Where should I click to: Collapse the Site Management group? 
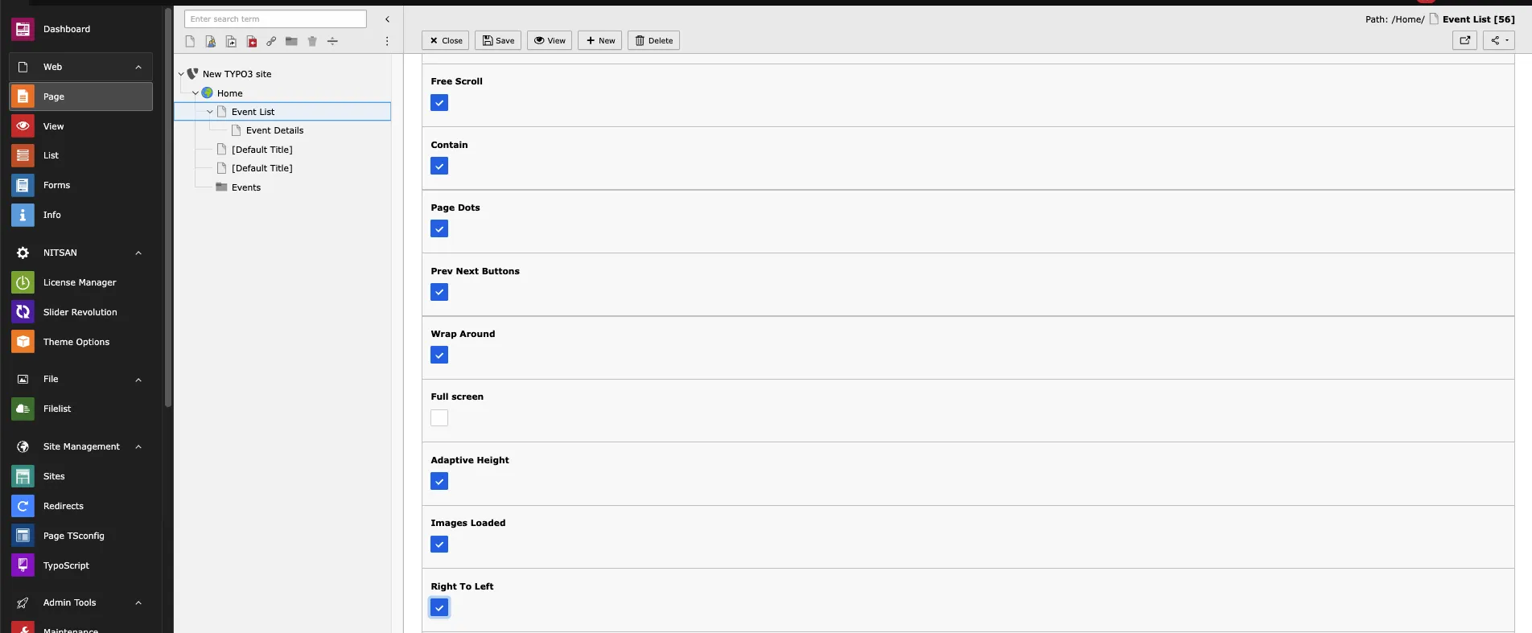138,446
